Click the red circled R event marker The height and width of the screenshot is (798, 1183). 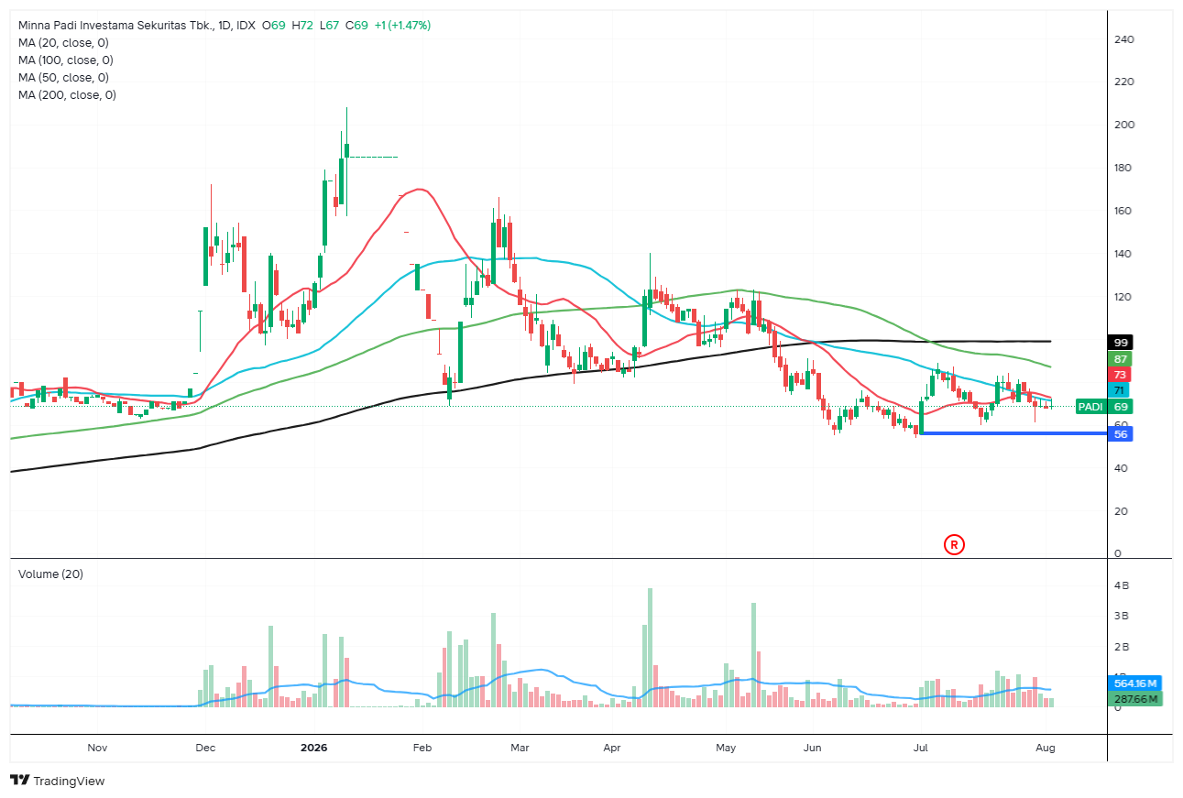954,545
